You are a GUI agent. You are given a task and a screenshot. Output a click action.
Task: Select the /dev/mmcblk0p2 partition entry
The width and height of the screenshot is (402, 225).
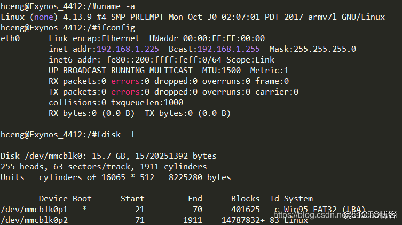30,220
